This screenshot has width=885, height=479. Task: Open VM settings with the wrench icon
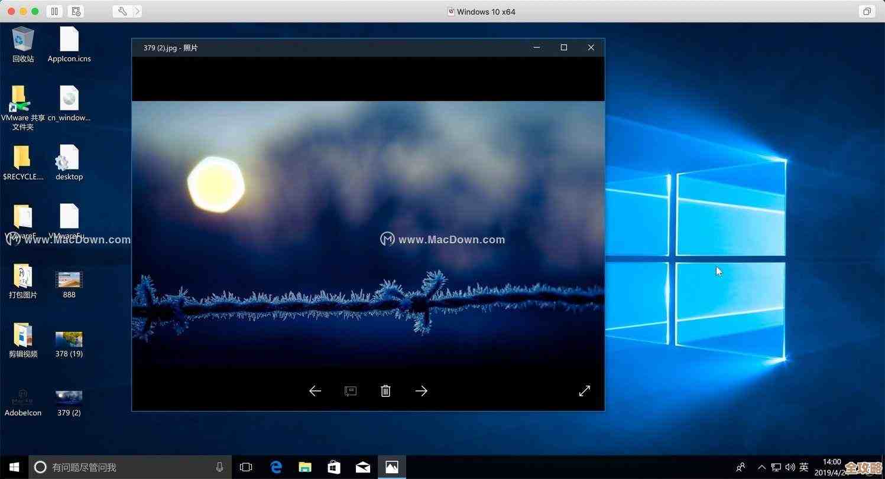122,11
